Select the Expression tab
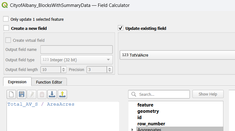Screen dimensions: 235x131 click(x=17, y=82)
